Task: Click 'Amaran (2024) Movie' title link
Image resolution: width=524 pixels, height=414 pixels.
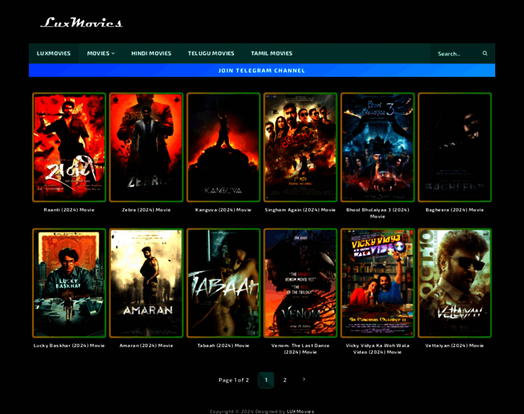Action: (146, 346)
